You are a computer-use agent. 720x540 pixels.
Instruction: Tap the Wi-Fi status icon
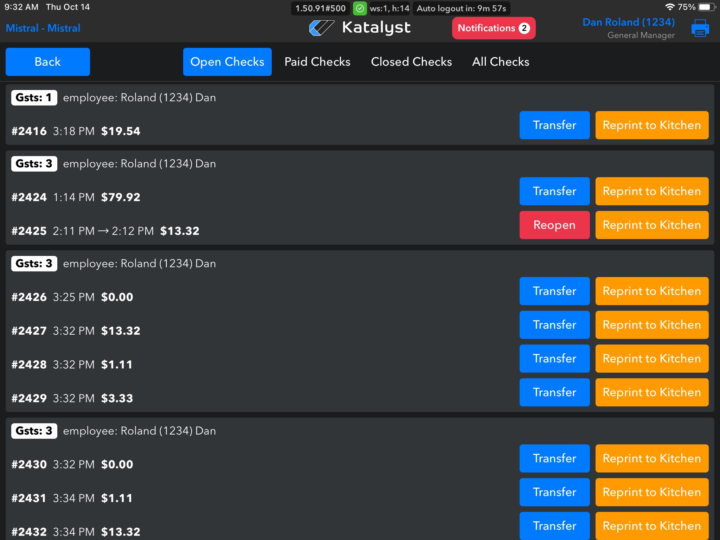pyautogui.click(x=670, y=7)
